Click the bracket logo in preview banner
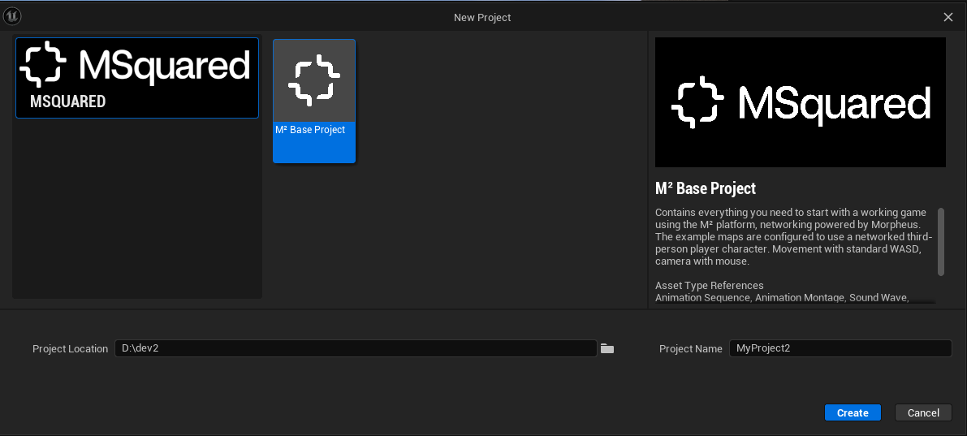 coord(697,102)
